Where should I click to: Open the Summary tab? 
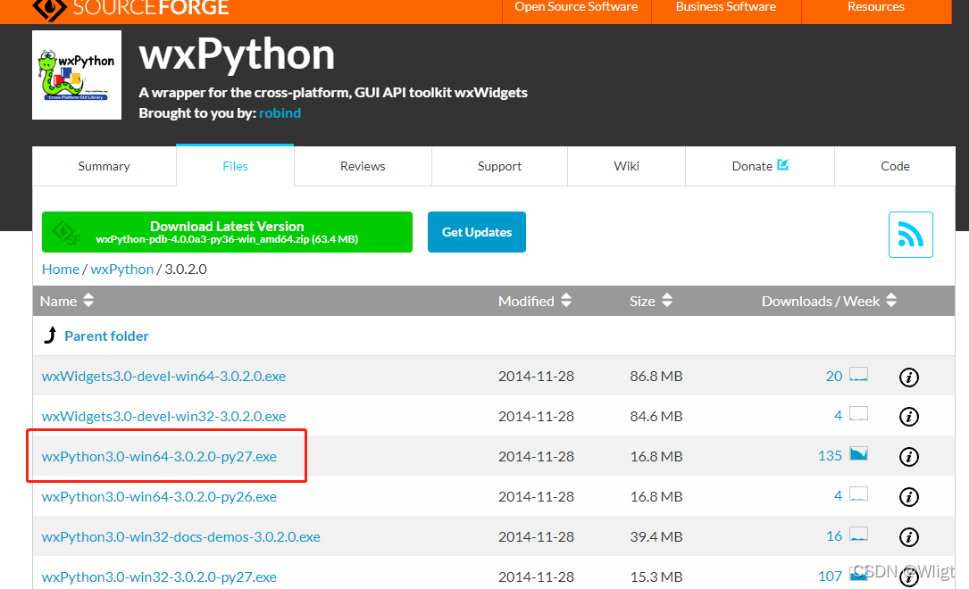click(x=104, y=166)
